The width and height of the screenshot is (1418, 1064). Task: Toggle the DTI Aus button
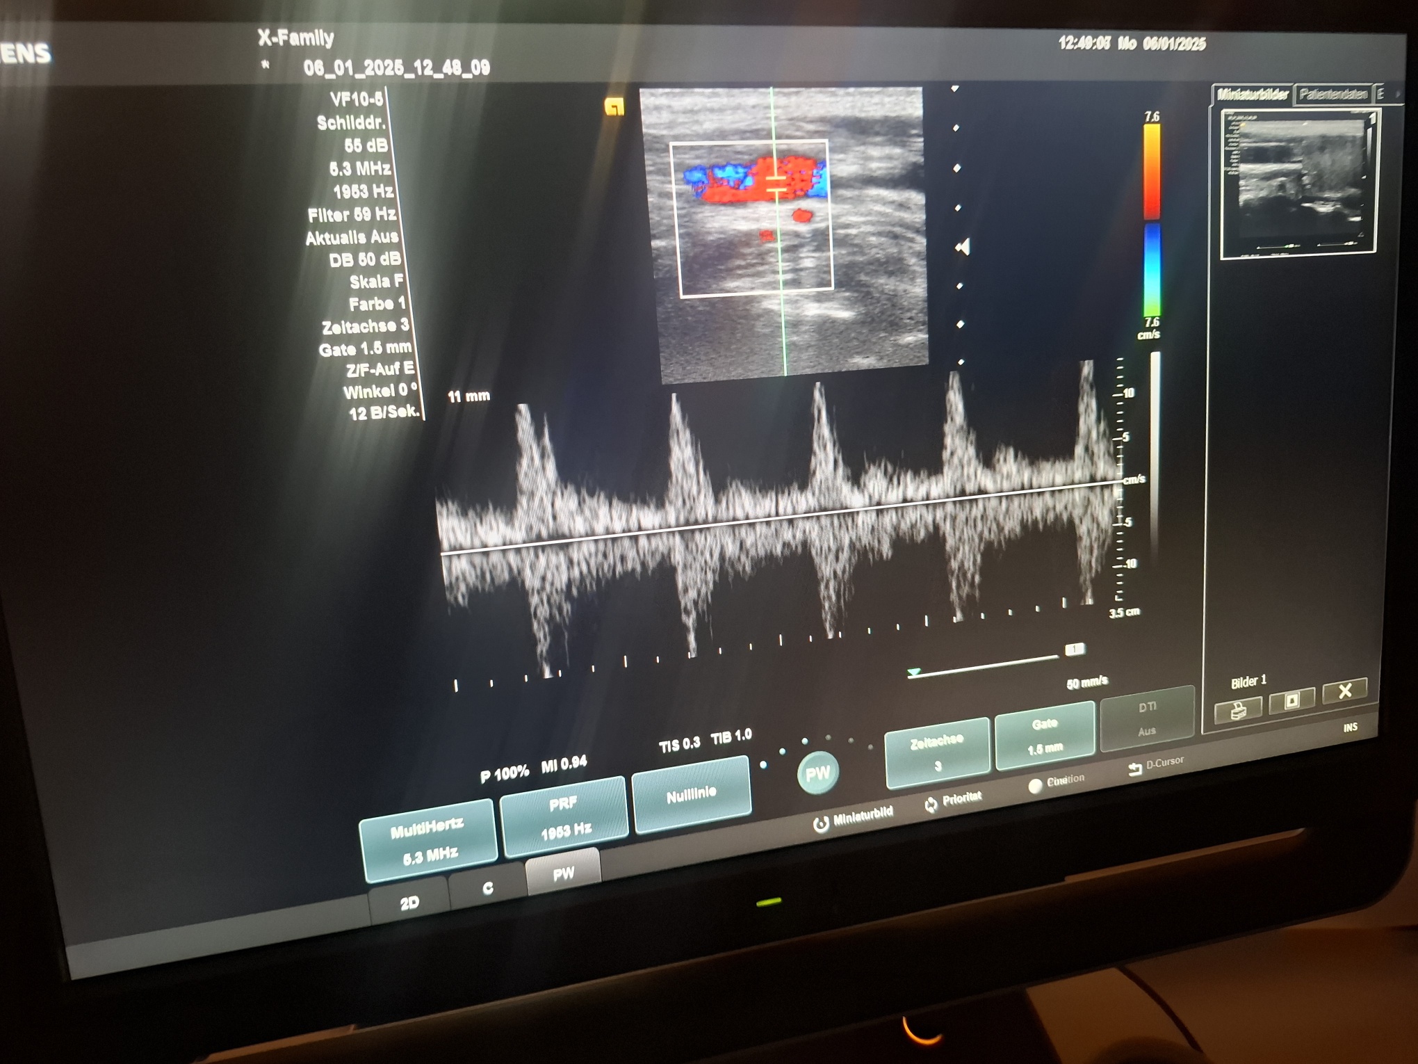pyautogui.click(x=1147, y=718)
